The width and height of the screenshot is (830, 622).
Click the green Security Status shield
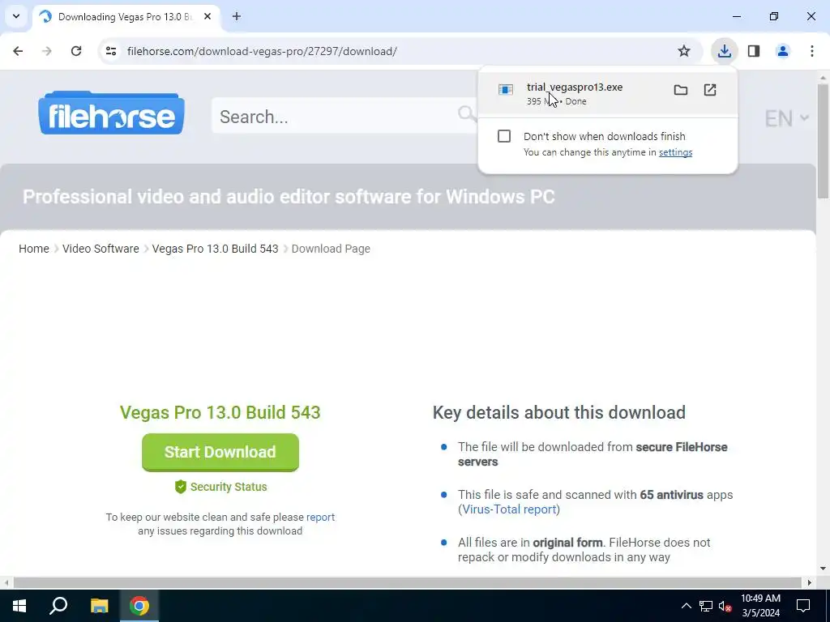click(x=181, y=487)
